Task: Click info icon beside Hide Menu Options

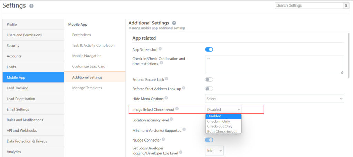Action: pyautogui.click(x=166, y=98)
